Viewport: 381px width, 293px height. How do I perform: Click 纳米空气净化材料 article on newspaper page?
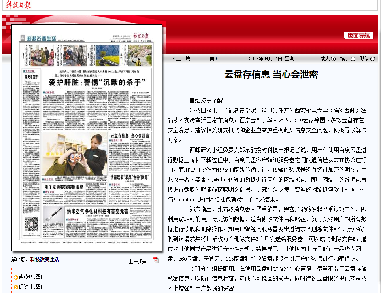coord(97,211)
